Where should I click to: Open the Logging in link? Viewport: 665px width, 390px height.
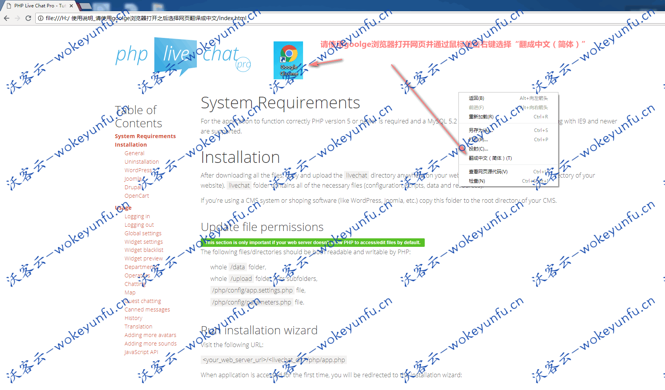click(137, 216)
